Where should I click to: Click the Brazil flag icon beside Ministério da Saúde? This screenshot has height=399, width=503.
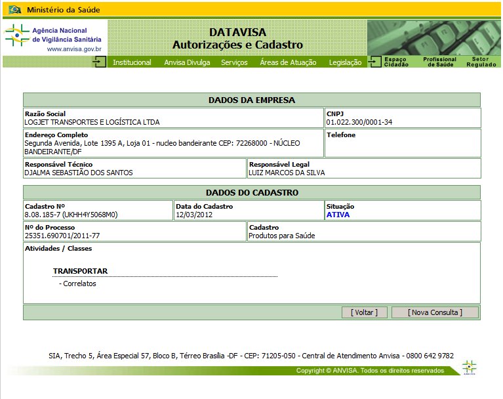(15, 10)
